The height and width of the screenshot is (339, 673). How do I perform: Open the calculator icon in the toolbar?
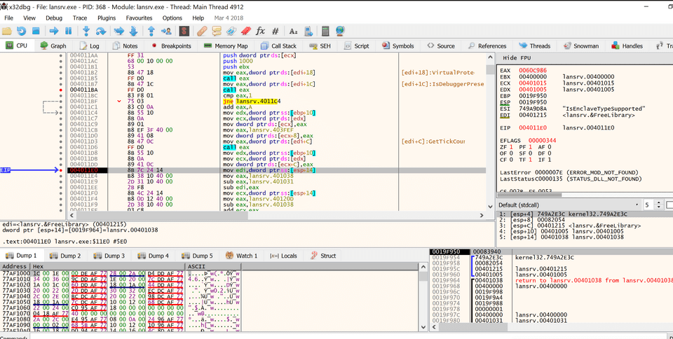(325, 31)
